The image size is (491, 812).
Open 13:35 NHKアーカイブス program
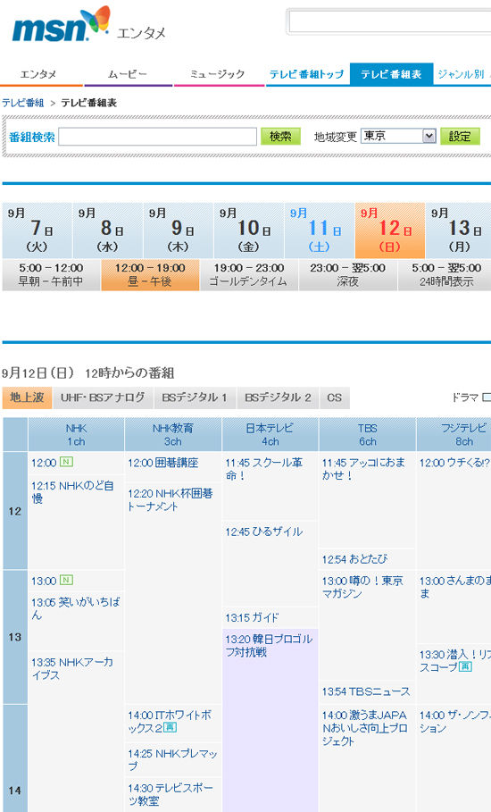click(x=72, y=668)
